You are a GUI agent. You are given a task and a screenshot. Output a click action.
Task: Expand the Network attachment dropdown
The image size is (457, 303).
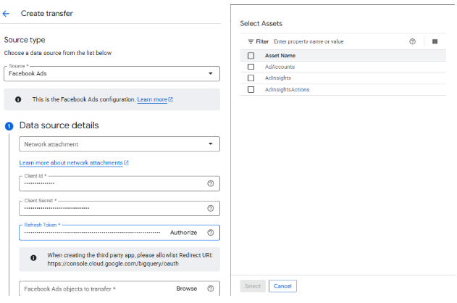click(x=120, y=144)
